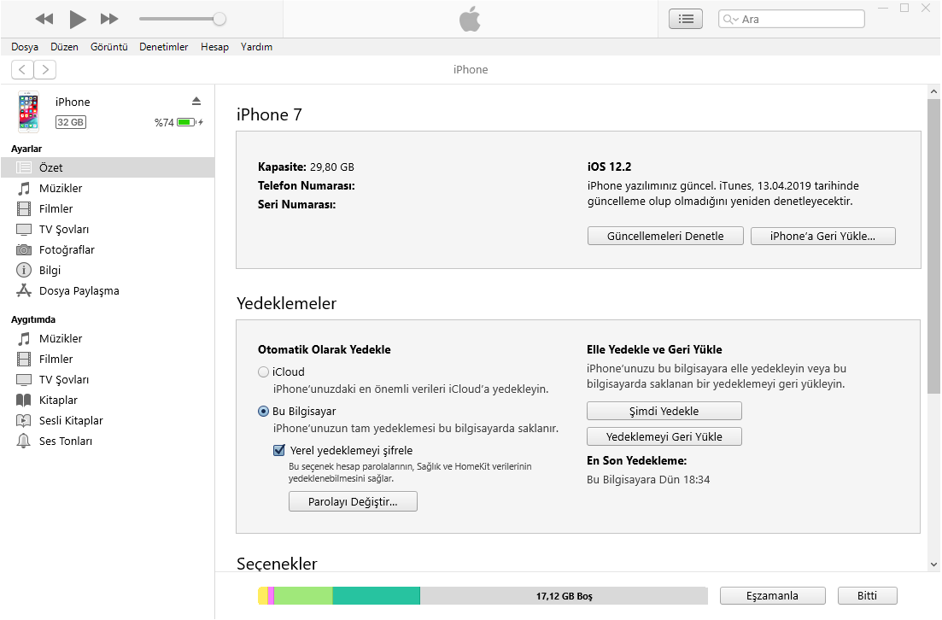Click the Kapasite 29,80 GB text
942x620 pixels.
[x=306, y=167]
